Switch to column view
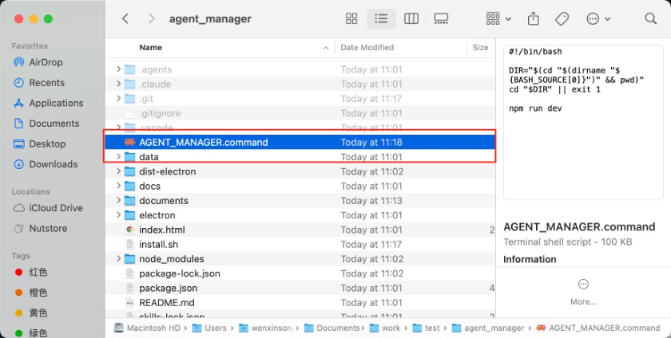This screenshot has height=338, width=671. 411,18
